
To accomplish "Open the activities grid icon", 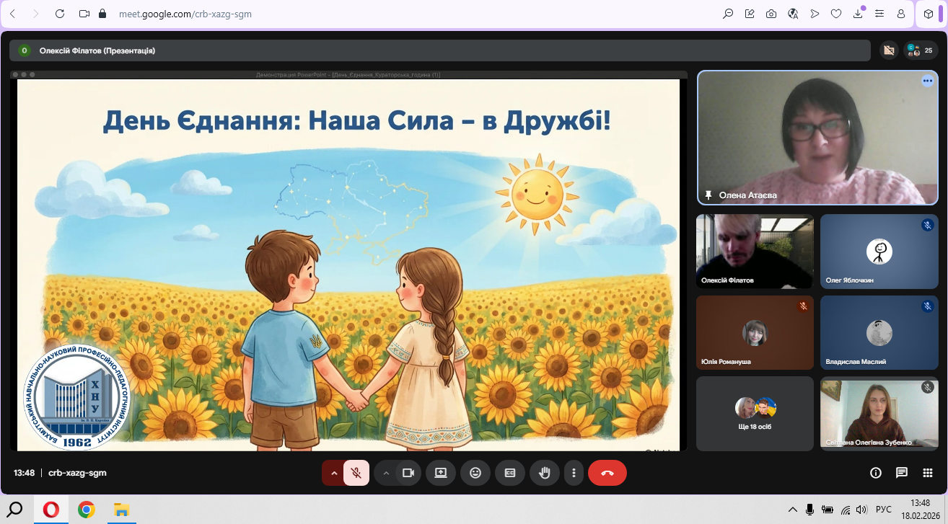I will click(x=928, y=473).
